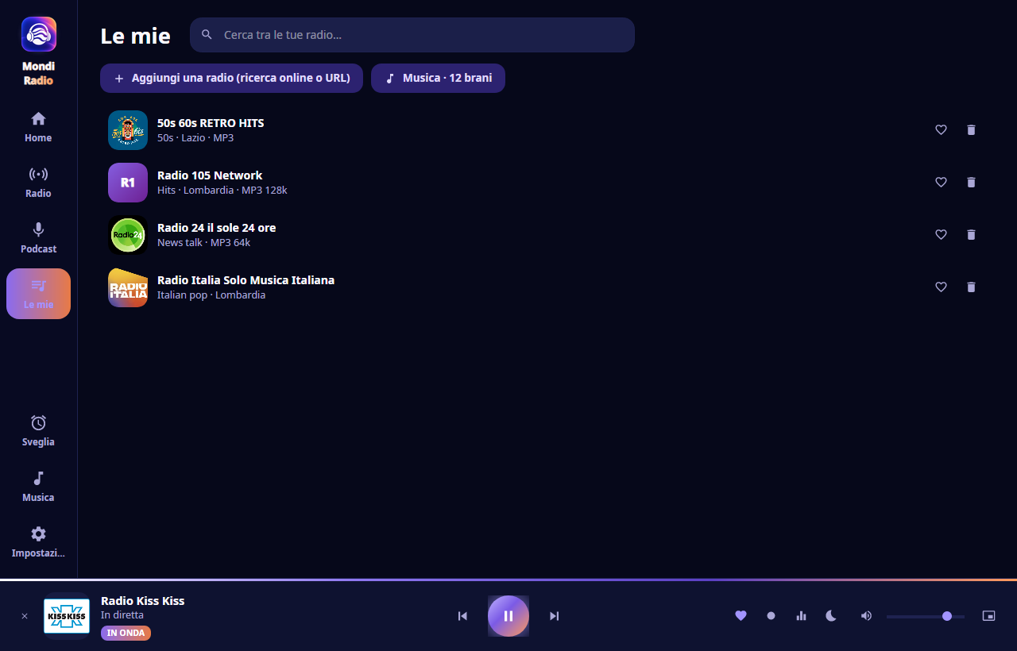
Task: Delete Radio 105 Network with trash icon
Action: coord(971,183)
